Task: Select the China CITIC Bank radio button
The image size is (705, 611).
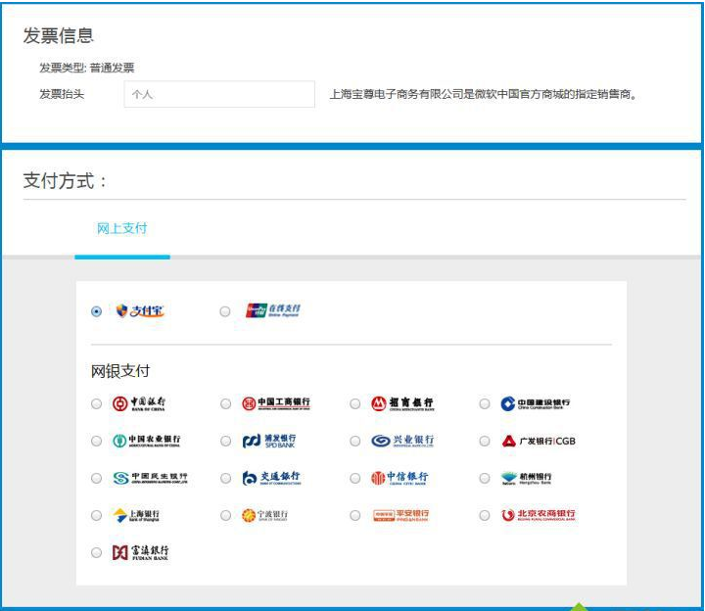Action: 355,479
